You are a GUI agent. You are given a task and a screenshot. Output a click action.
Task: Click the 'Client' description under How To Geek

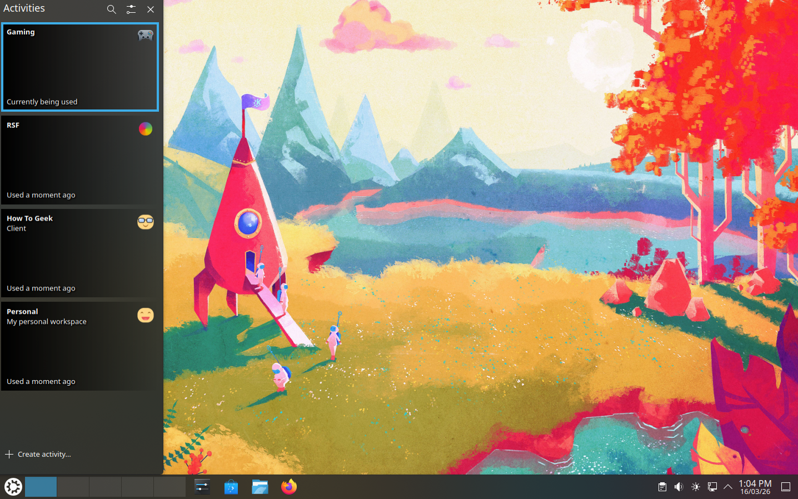click(17, 228)
